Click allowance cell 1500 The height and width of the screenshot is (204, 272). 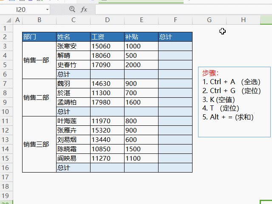(142, 149)
